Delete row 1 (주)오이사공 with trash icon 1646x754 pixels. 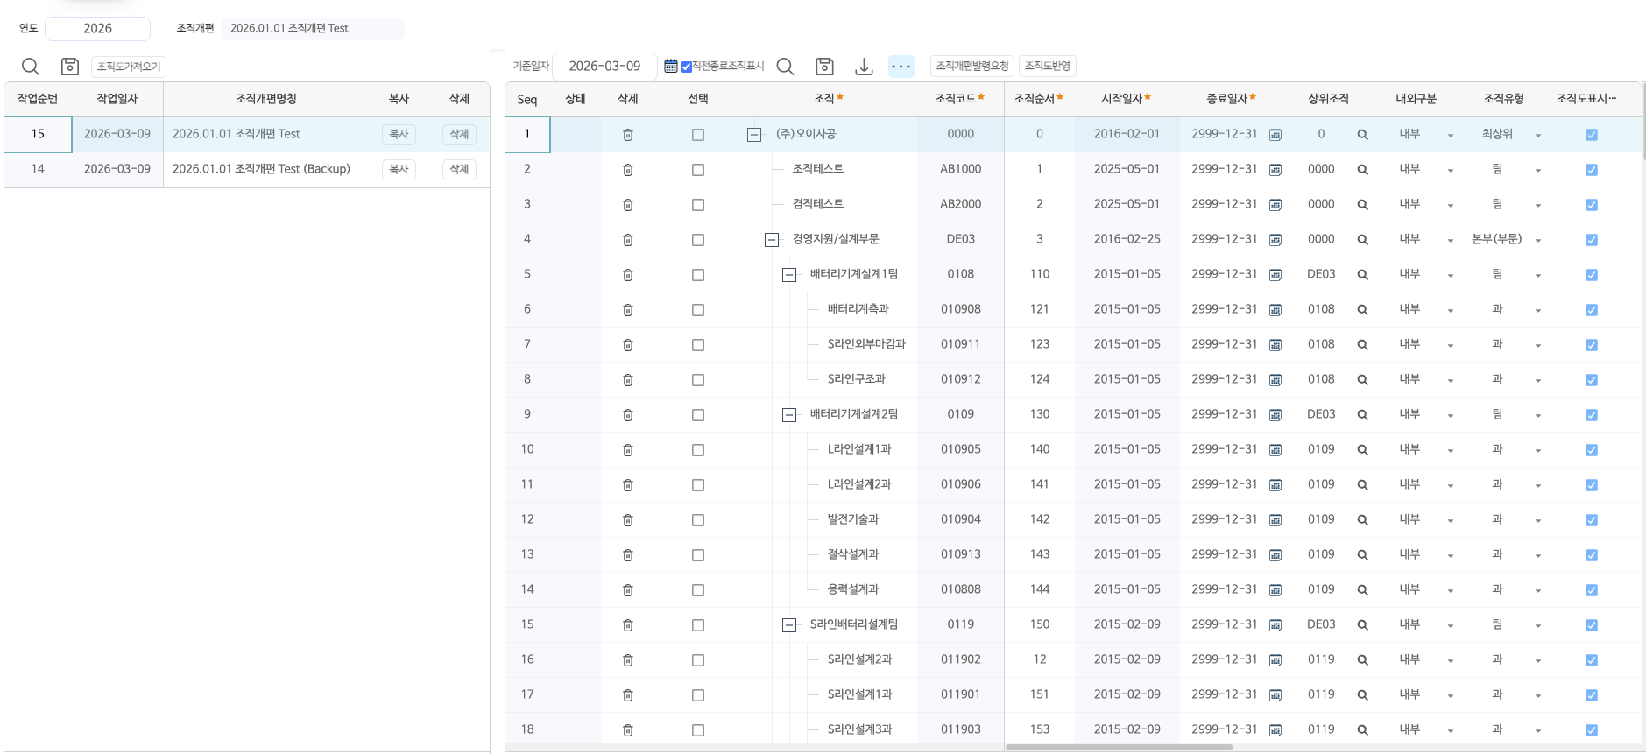(x=628, y=135)
